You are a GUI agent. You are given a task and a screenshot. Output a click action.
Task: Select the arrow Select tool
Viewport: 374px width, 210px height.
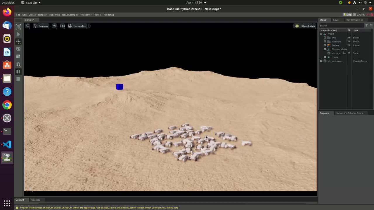[18, 34]
